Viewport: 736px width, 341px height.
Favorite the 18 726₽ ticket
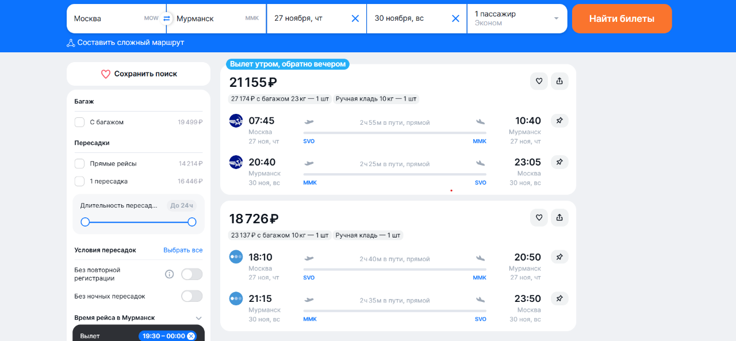[x=539, y=217]
